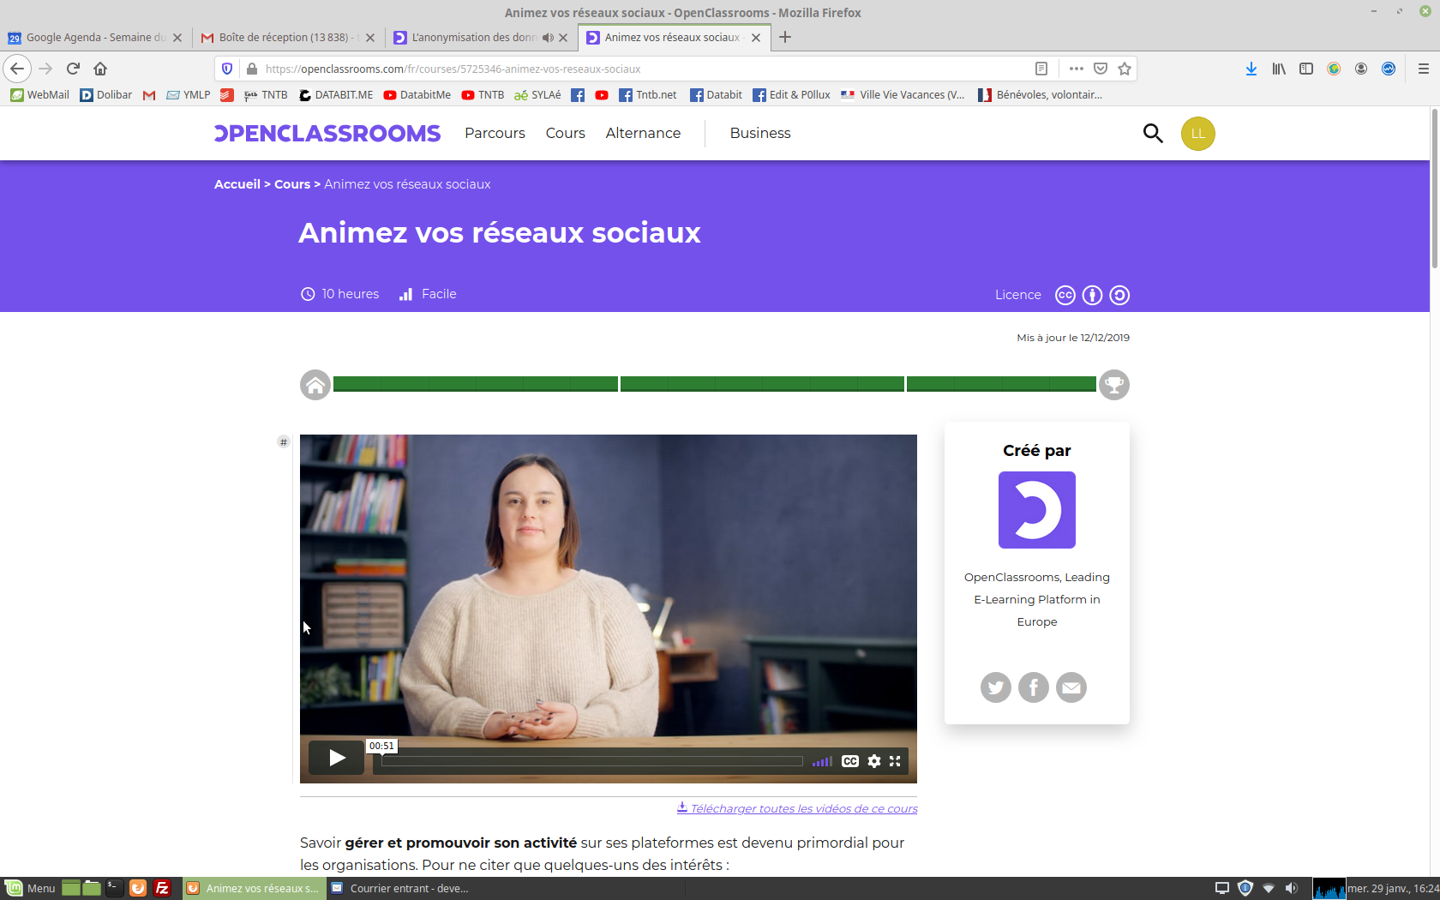The image size is (1440, 900).
Task: Open the video settings gear
Action: click(x=873, y=761)
